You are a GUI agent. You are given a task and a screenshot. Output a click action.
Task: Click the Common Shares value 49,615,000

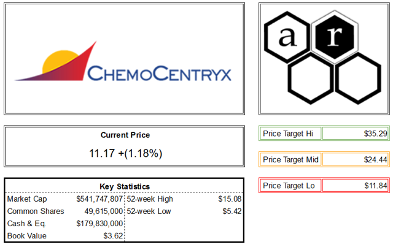(x=104, y=211)
